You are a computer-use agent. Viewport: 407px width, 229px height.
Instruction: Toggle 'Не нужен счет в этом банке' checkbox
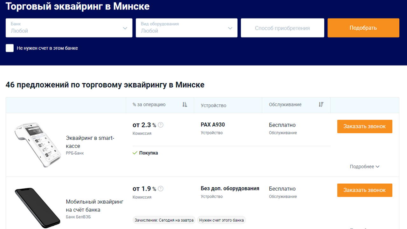tap(10, 48)
